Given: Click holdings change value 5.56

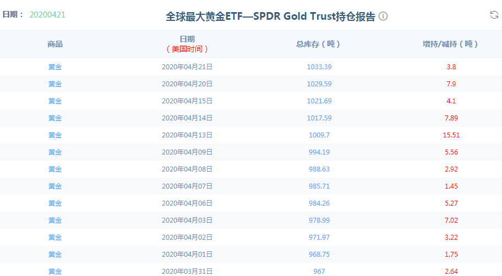Looking at the screenshot, I should [451, 152].
